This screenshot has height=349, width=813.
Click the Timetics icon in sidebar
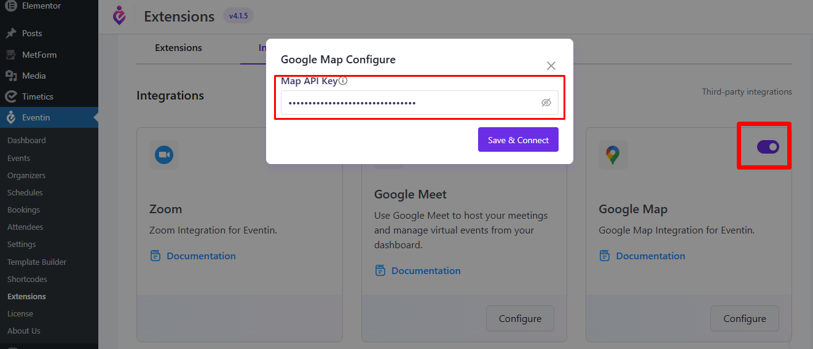11,96
